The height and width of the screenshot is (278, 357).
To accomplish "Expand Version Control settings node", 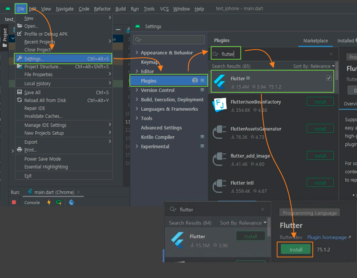I will tap(137, 90).
